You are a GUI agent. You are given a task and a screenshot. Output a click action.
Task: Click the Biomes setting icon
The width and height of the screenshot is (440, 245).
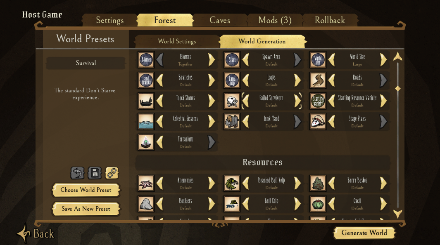pyautogui.click(x=146, y=60)
